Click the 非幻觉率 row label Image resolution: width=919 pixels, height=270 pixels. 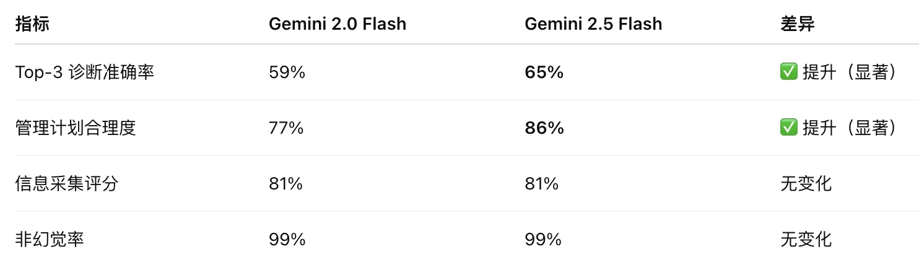pos(50,239)
